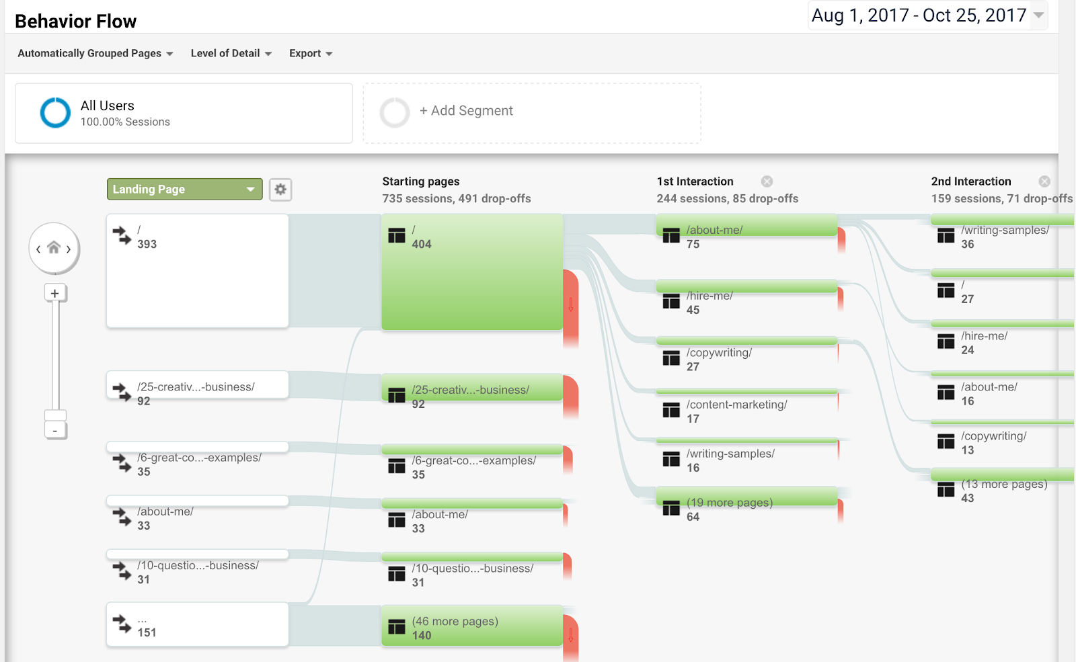Pan flow left with the left arrow
The width and height of the screenshot is (1076, 662).
point(38,249)
